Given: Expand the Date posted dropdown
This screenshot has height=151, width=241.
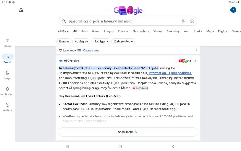Looking at the screenshot, I should (124, 42).
